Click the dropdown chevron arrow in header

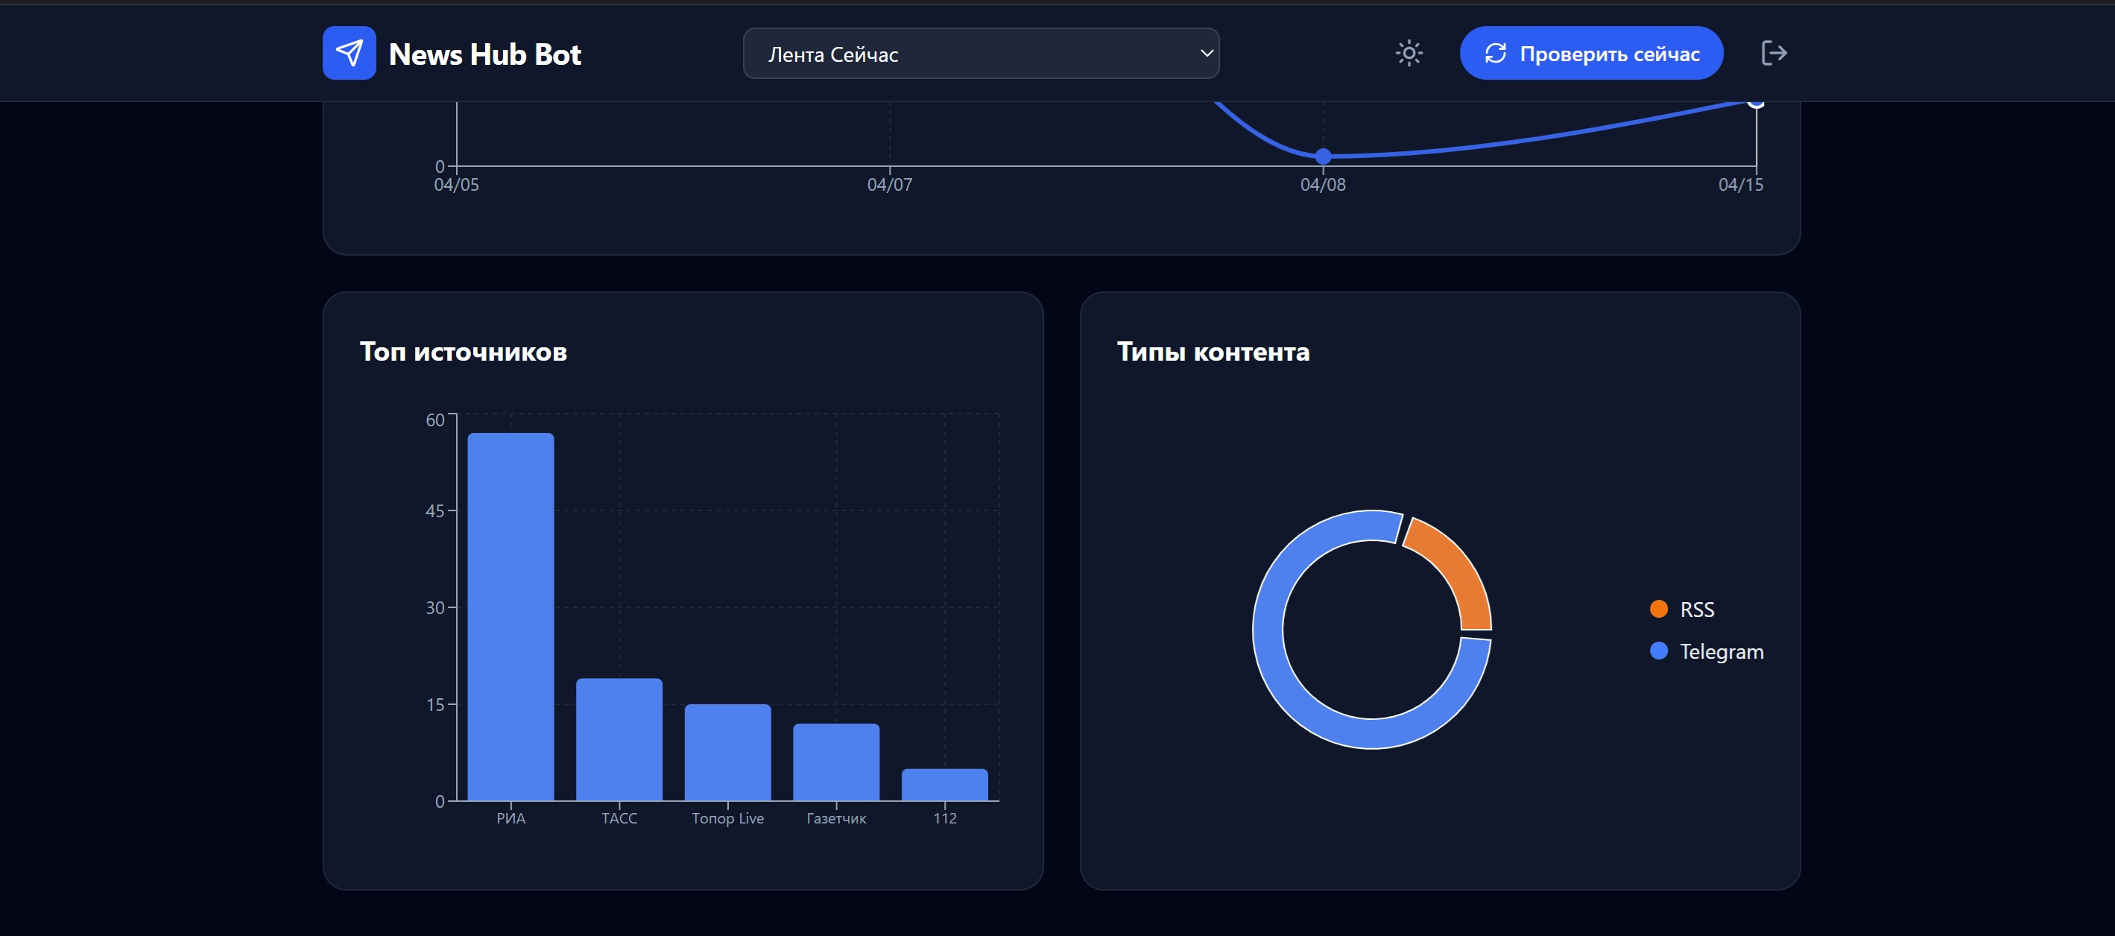[1206, 54]
